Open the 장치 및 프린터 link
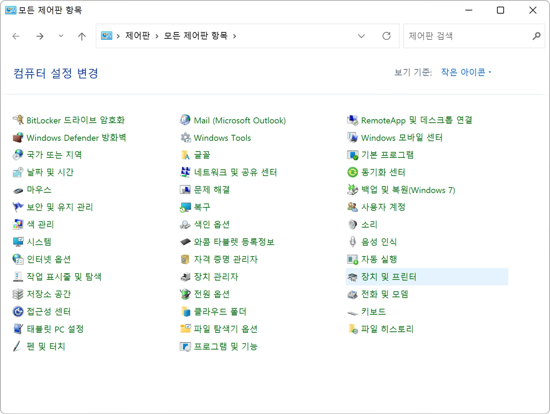This screenshot has height=414, width=550. tap(388, 277)
